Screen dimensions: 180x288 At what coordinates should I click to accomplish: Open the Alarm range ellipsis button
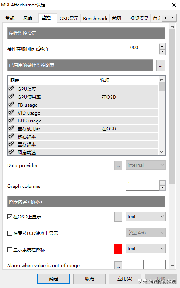coord(118,265)
